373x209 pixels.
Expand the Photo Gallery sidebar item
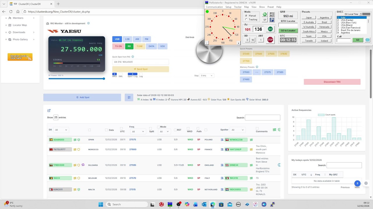pos(20,39)
